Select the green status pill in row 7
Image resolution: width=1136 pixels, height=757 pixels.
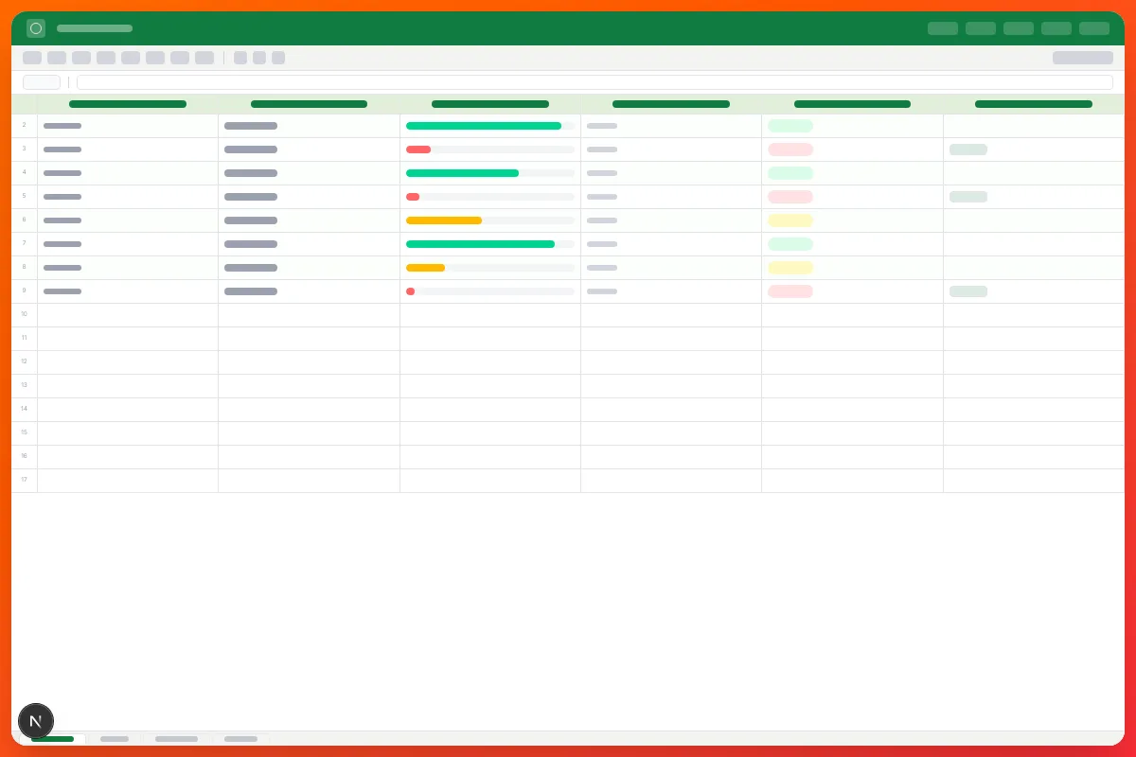[790, 244]
